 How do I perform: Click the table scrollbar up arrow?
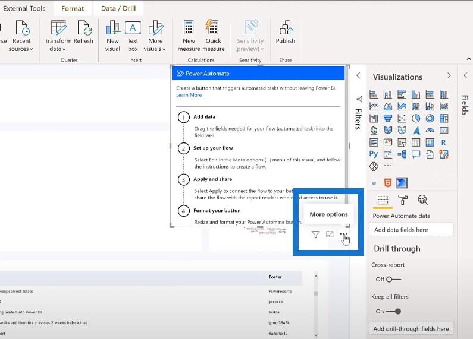pyautogui.click(x=316, y=277)
